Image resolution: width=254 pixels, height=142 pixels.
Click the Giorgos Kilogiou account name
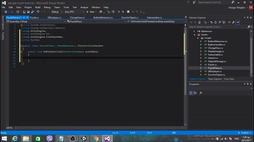pos(237,7)
